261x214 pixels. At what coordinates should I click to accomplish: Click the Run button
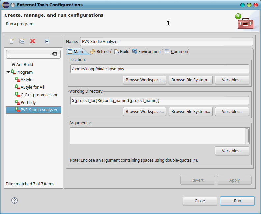(237, 201)
